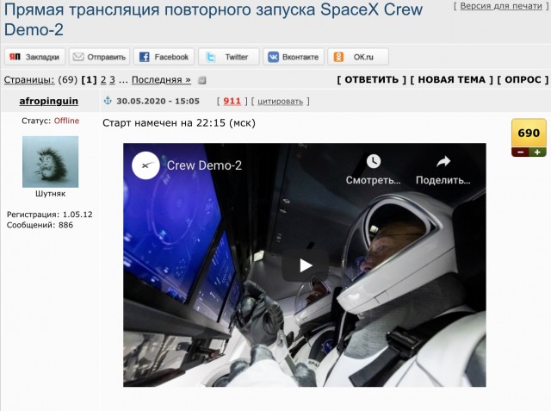Image resolution: width=551 pixels, height=411 pixels.
Task: Click the current page [1] indicator
Action: coord(89,80)
